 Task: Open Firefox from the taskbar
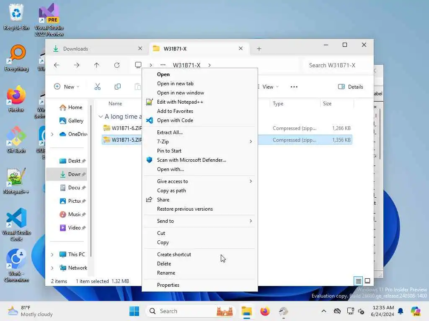click(265, 311)
